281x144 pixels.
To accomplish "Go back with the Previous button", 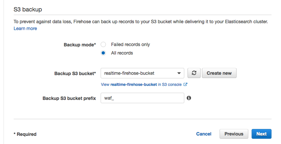I will point(234,134).
